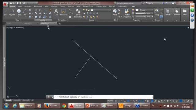Click the Sign In button
This screenshot has height=110, width=196.
[149, 3]
